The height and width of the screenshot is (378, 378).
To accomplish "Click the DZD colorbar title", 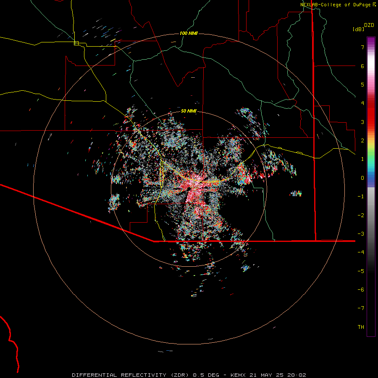I will (x=369, y=25).
